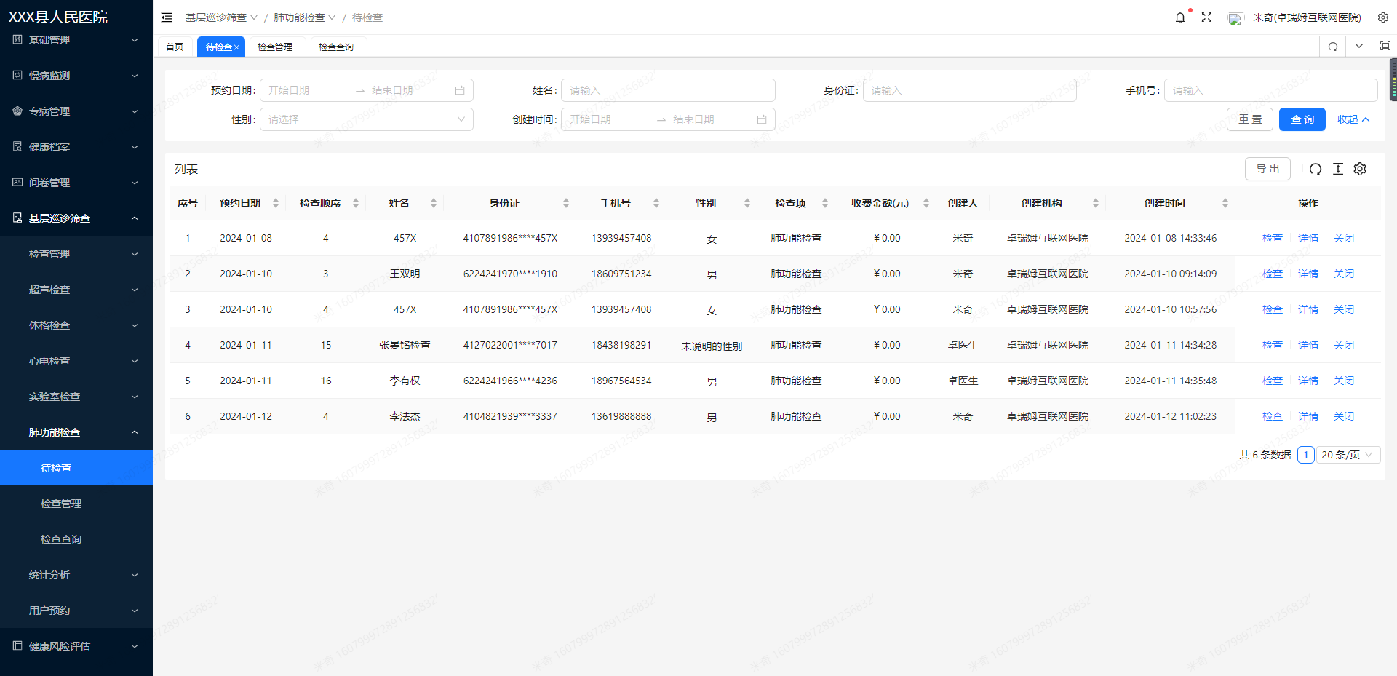Click the 健康档案 sidebar icon
Image resolution: width=1397 pixels, height=676 pixels.
[x=17, y=146]
